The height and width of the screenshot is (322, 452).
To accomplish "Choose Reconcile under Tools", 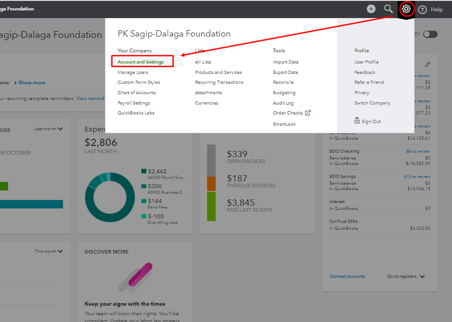I will click(x=283, y=82).
